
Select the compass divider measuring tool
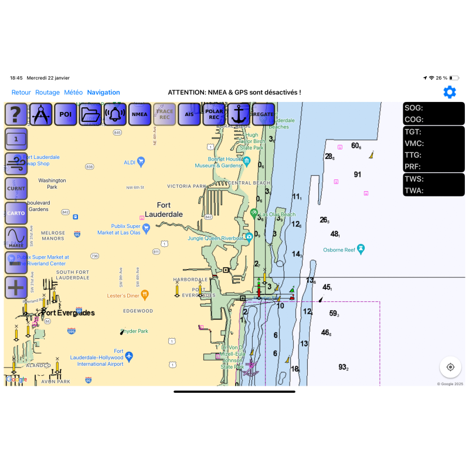click(41, 114)
